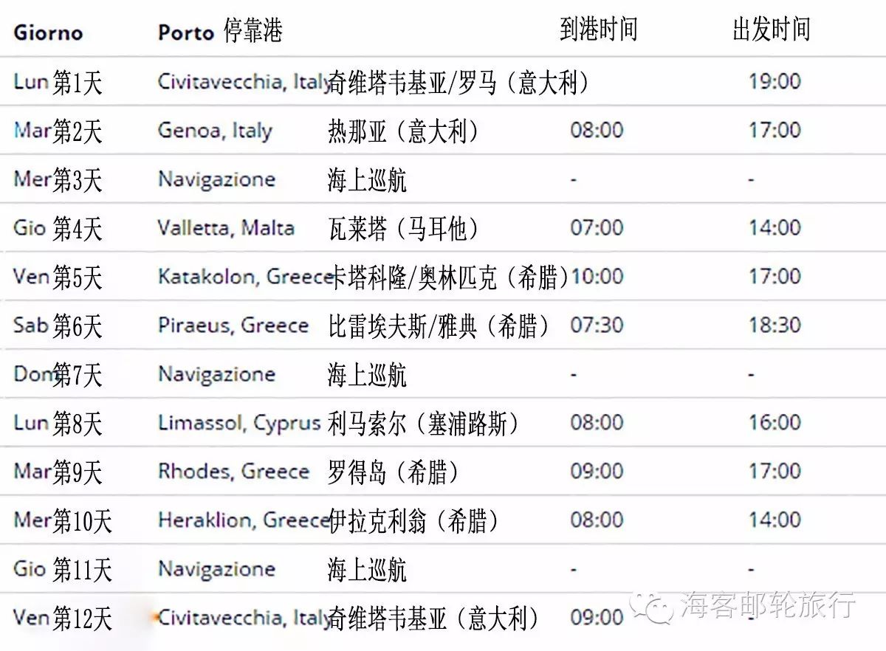Select 海上巡航 text on day 11
The image size is (886, 651).
coord(367,570)
